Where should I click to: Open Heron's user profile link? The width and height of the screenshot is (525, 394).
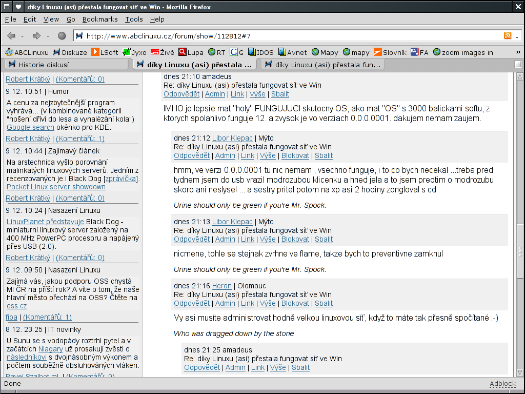coord(221,286)
